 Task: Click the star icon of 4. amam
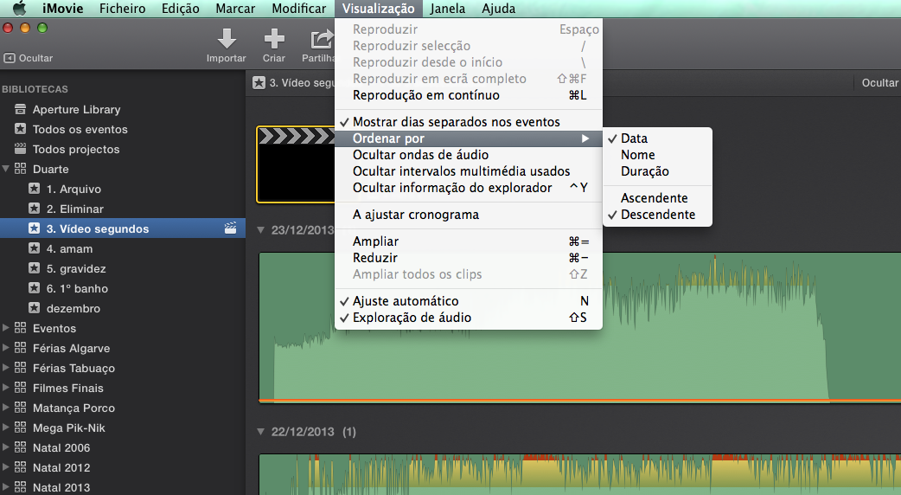pos(34,248)
